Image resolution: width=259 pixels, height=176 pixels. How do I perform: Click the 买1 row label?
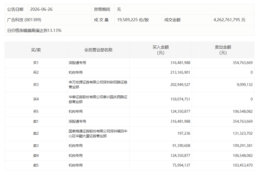click(36, 63)
